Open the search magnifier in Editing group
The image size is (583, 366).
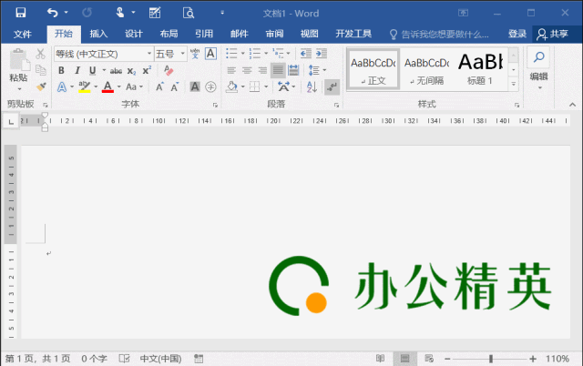click(538, 56)
